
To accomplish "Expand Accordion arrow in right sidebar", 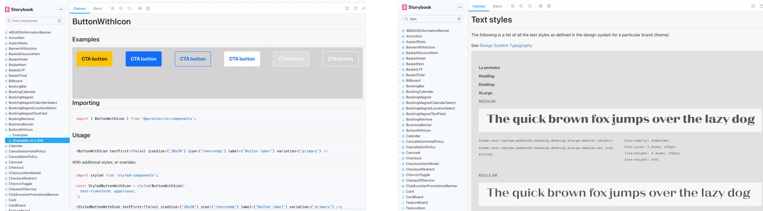I will point(400,36).
